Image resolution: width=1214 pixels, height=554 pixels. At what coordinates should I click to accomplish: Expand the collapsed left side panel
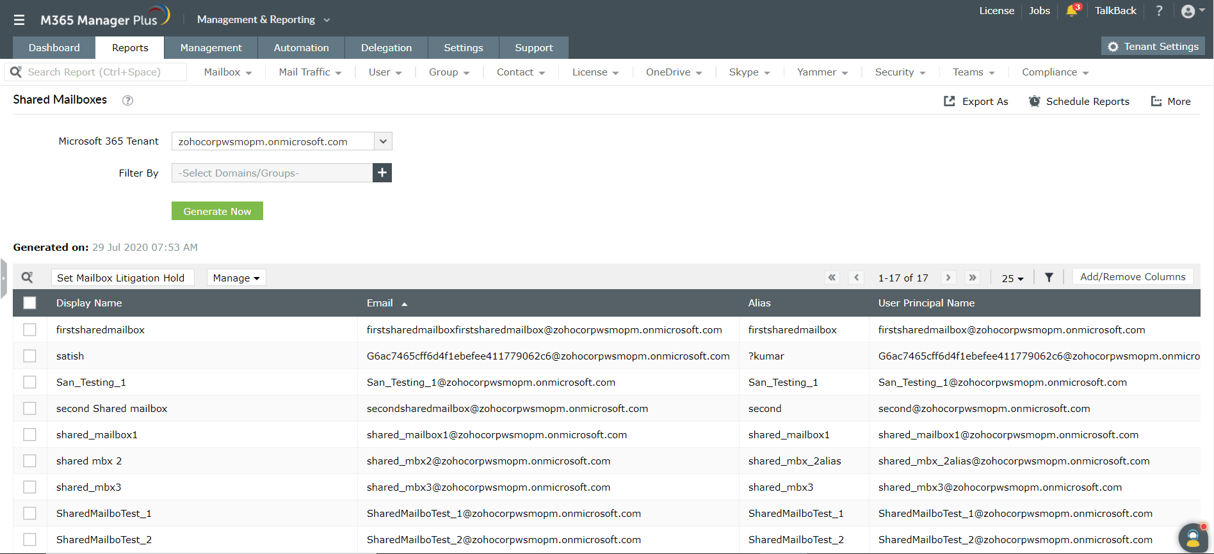point(3,278)
